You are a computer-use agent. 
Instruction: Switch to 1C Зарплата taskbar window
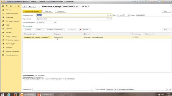coord(28,94)
